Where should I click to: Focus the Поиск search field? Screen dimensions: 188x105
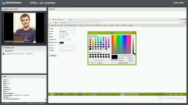(67, 29)
